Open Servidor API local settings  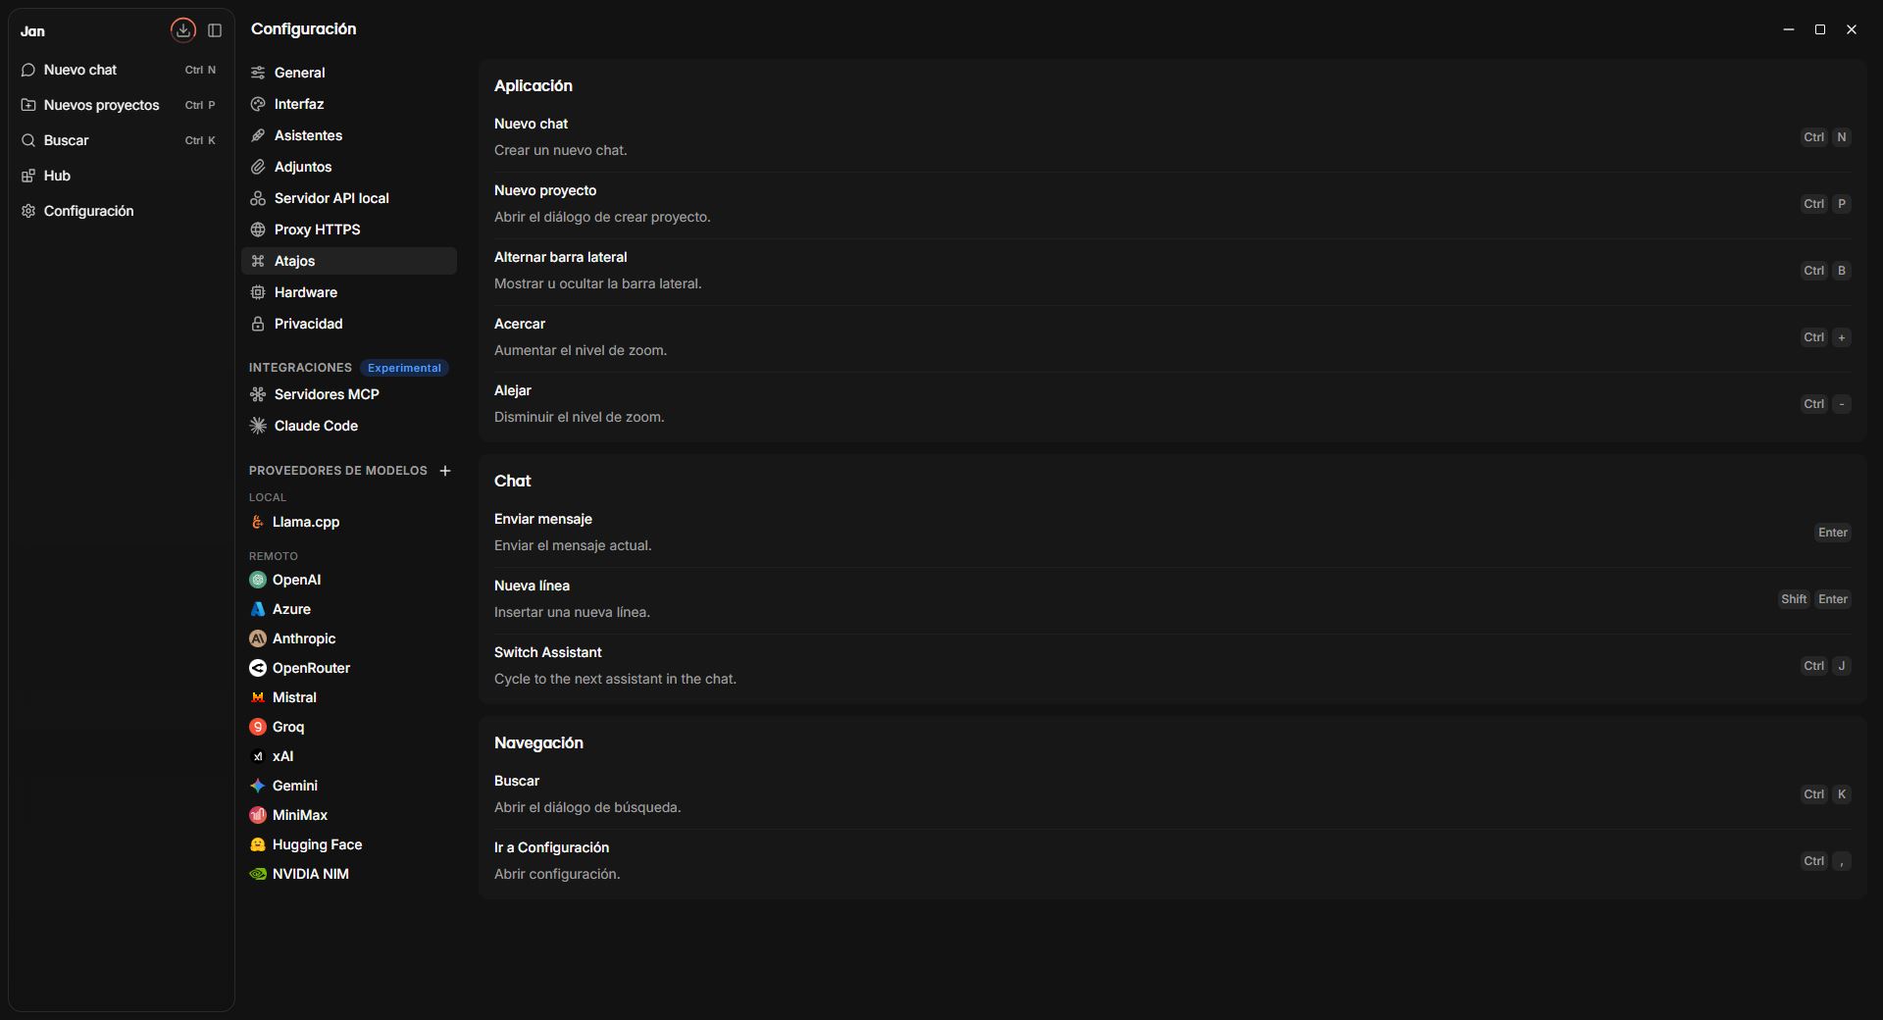coord(349,198)
